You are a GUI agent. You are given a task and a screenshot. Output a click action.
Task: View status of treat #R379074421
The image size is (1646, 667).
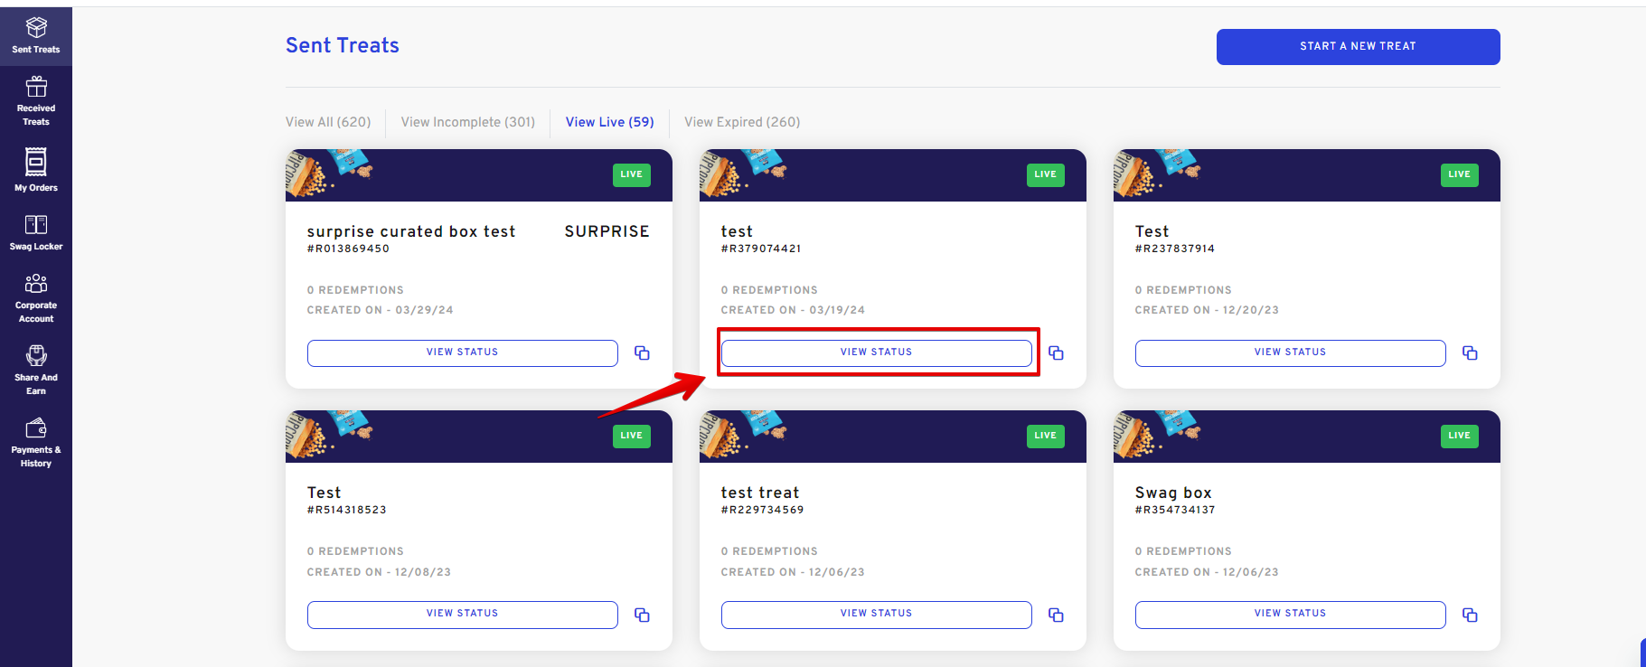click(x=877, y=352)
